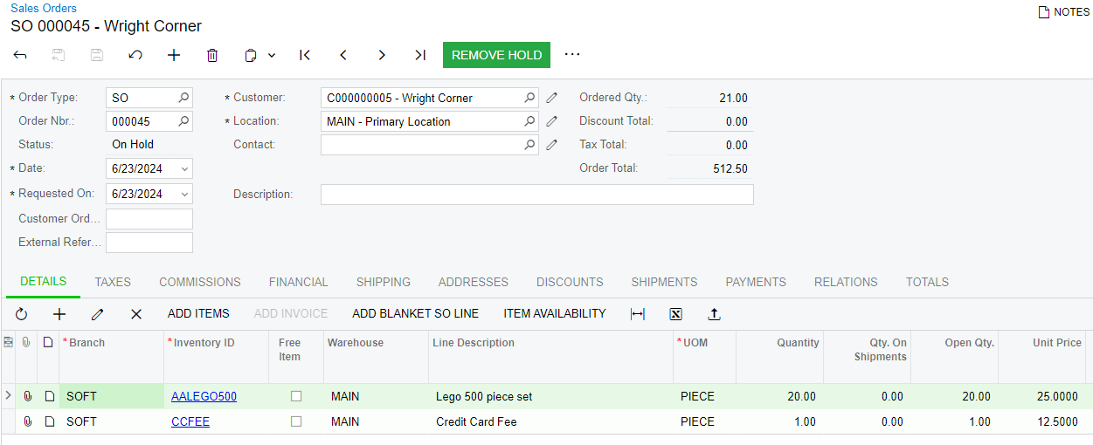Viewport: 1093px width, 445px height.
Task: Go to the first record
Action: [305, 55]
